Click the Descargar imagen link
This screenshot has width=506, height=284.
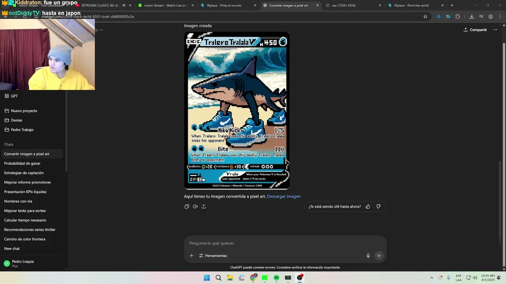[284, 196]
